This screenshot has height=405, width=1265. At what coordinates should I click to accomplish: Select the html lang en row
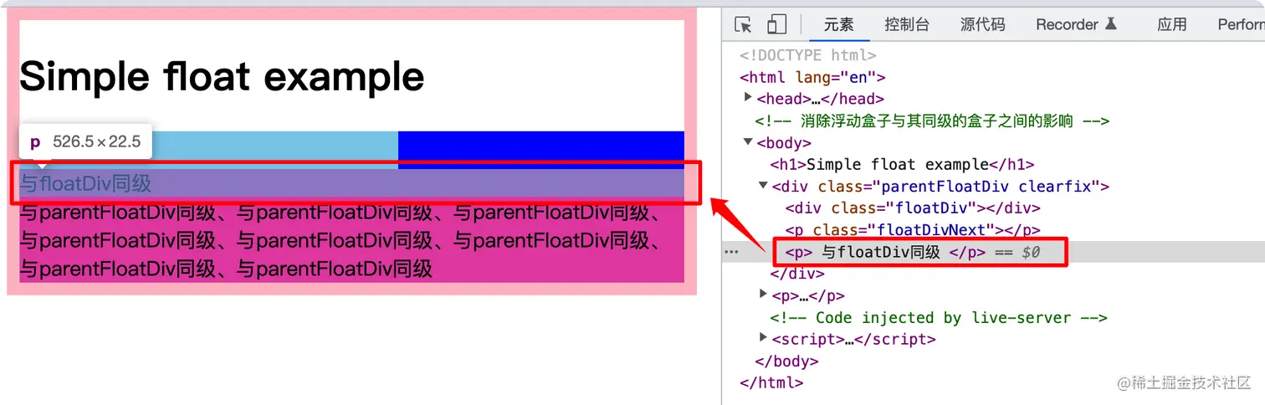812,77
